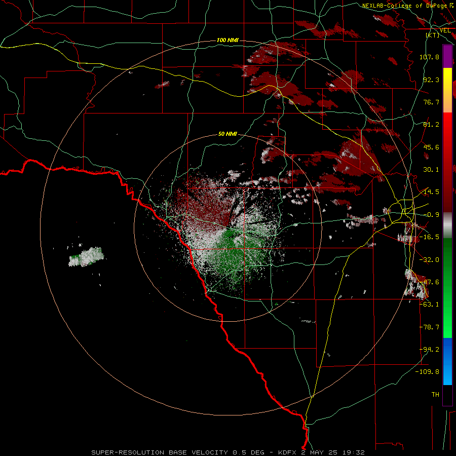Click the 61.2 velocity scale value
456x456 pixels.
click(431, 125)
